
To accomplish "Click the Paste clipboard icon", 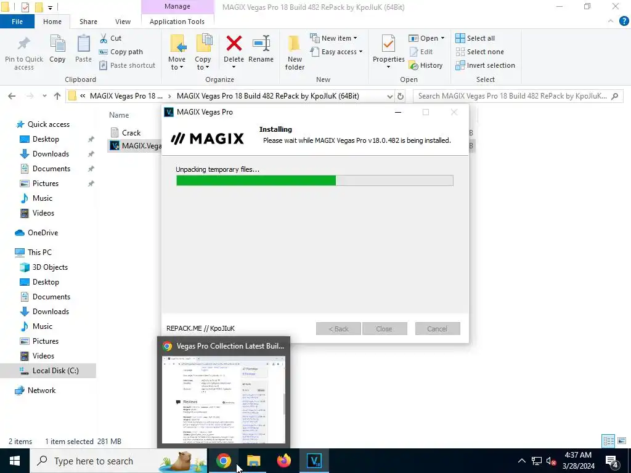I will pyautogui.click(x=83, y=44).
